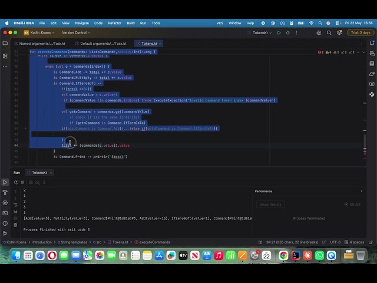The height and width of the screenshot is (283, 377).
Task: Open AI Assistant swirl icon in top toolbar
Action: click(319, 33)
